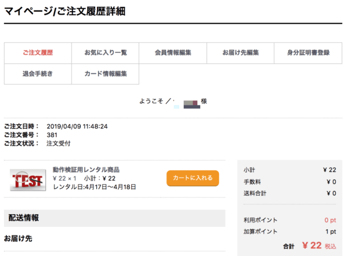The width and height of the screenshot is (348, 256).
Task: Click the order status 注文受付
Action: (x=59, y=143)
